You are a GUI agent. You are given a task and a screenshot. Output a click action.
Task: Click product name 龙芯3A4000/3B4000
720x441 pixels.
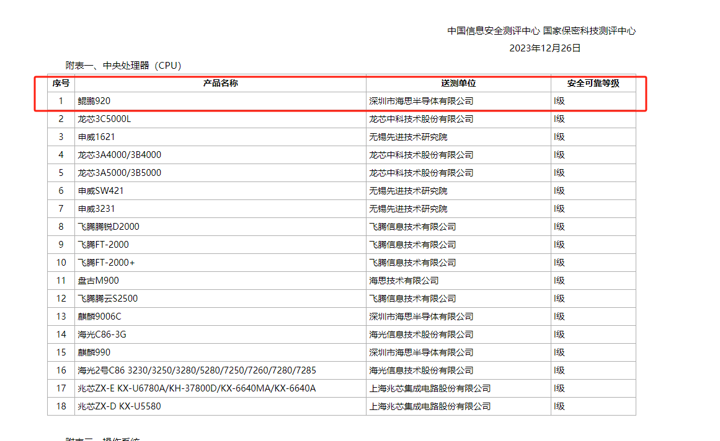point(120,154)
